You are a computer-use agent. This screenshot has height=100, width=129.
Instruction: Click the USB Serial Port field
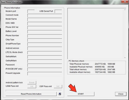coord(58,11)
